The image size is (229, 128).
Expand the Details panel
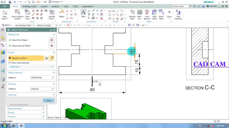[43, 113]
